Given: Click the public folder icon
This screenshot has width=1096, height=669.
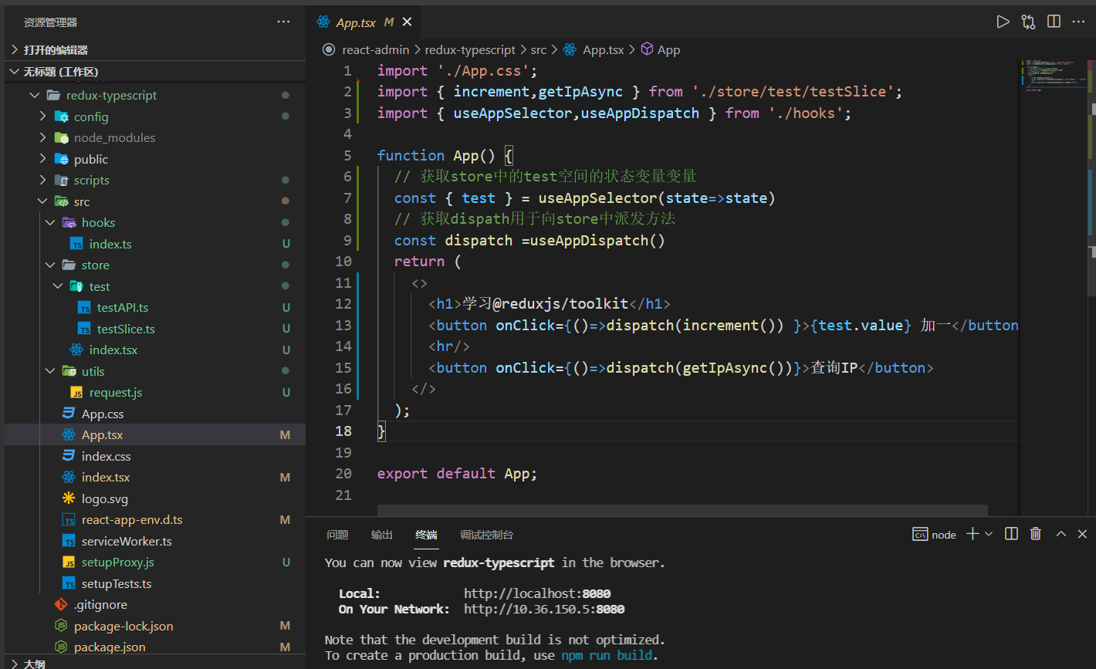Looking at the screenshot, I should (x=62, y=159).
